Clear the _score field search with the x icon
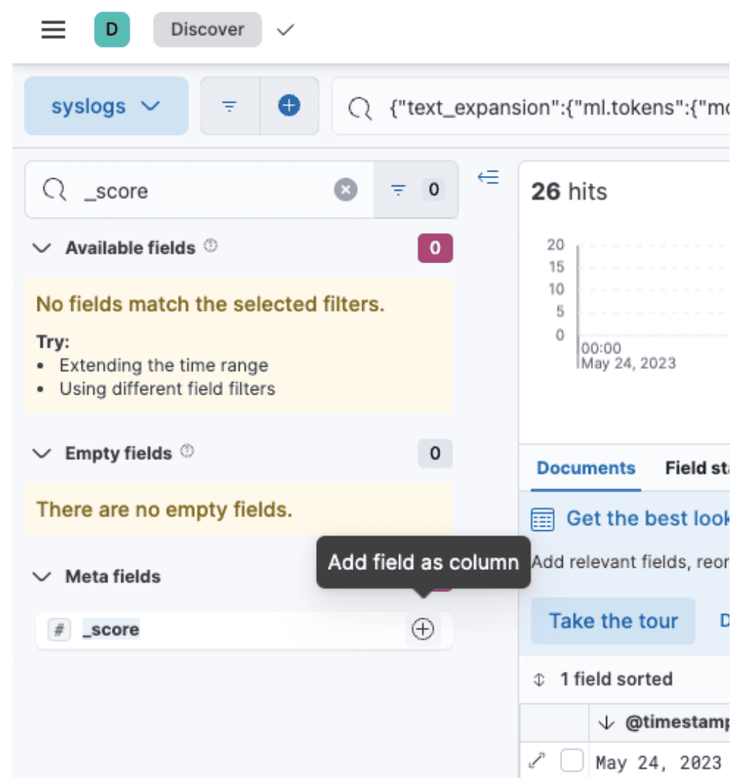This screenshot has width=736, height=782. (346, 190)
